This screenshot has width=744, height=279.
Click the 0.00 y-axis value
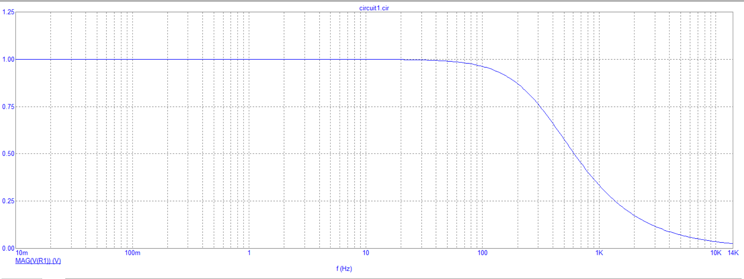tap(8, 248)
